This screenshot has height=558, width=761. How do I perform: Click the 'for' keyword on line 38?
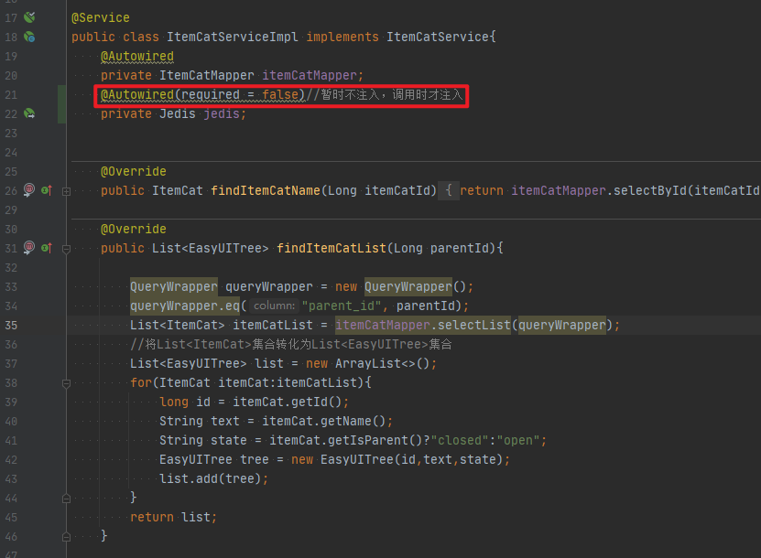point(141,382)
